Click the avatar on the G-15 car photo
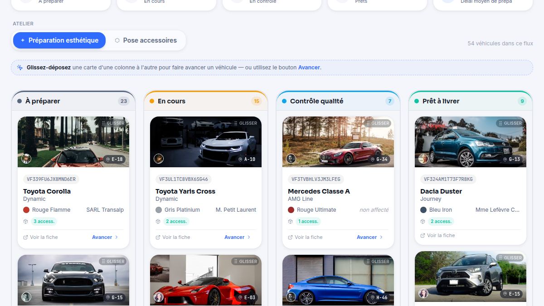The image size is (544, 306). click(x=26, y=297)
